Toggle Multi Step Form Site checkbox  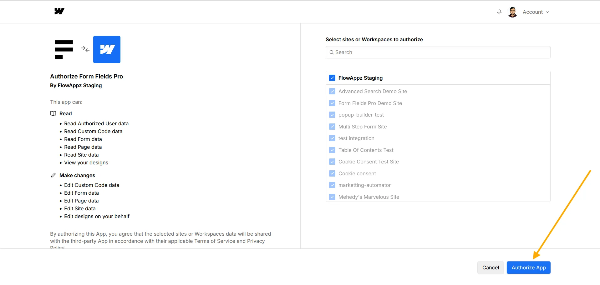[332, 127]
